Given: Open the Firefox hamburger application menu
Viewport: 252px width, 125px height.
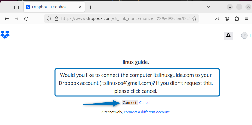Looking at the screenshot, I should click(x=246, y=18).
